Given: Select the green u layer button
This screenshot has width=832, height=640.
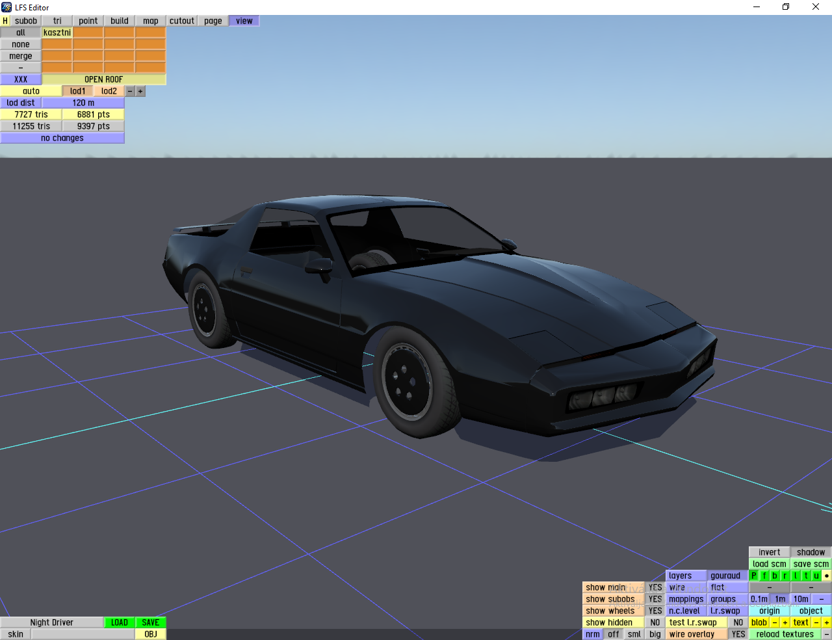Looking at the screenshot, I should point(816,576).
